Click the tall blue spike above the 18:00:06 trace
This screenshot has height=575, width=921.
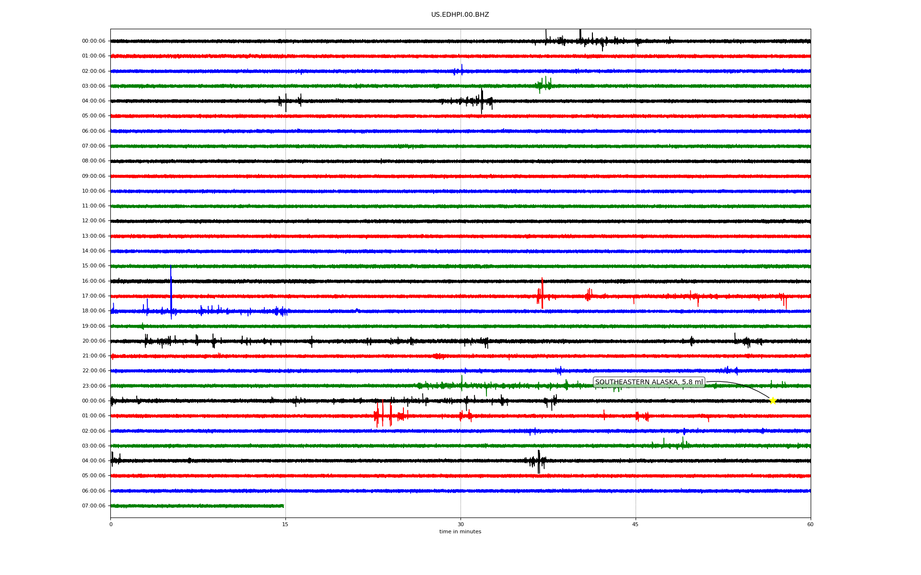tap(171, 287)
